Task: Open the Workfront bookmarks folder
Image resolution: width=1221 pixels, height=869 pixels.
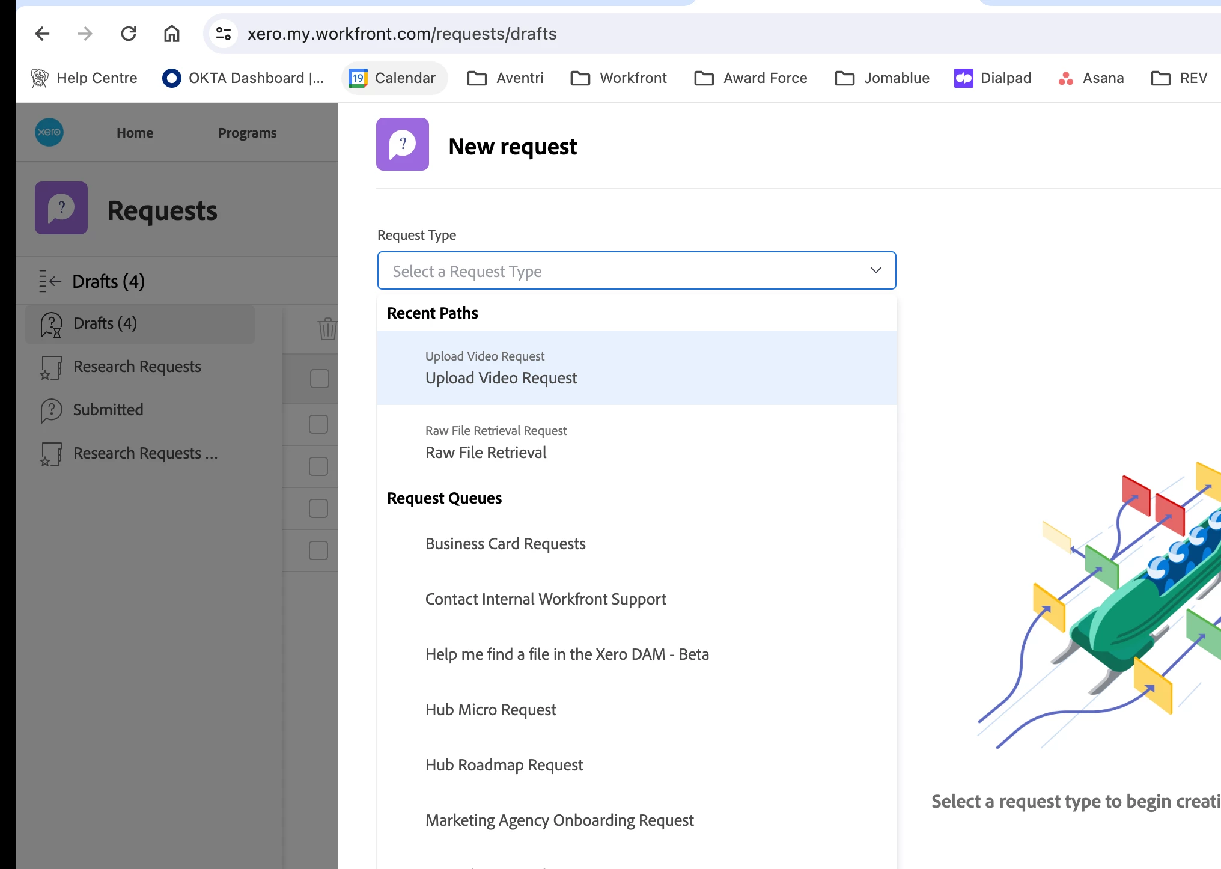Action: [x=619, y=78]
